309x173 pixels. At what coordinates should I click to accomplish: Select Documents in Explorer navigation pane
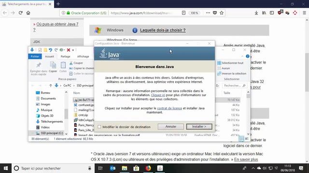pyautogui.click(x=46, y=99)
